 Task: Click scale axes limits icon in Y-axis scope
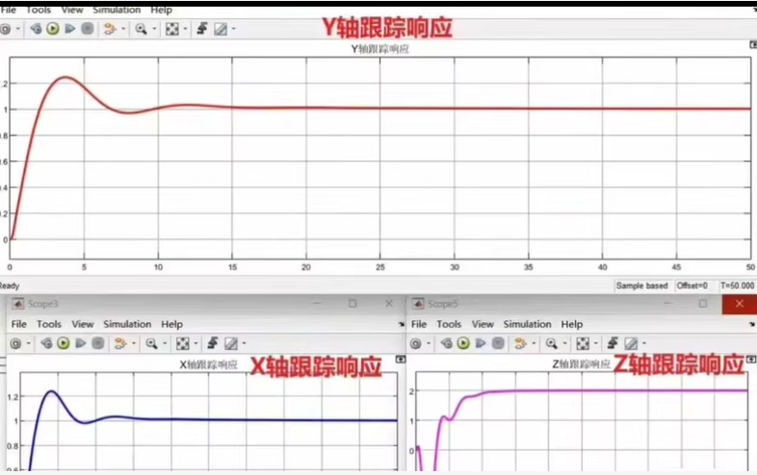[x=172, y=29]
